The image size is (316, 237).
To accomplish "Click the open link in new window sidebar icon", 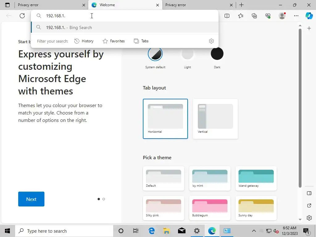I will pos(309,206).
